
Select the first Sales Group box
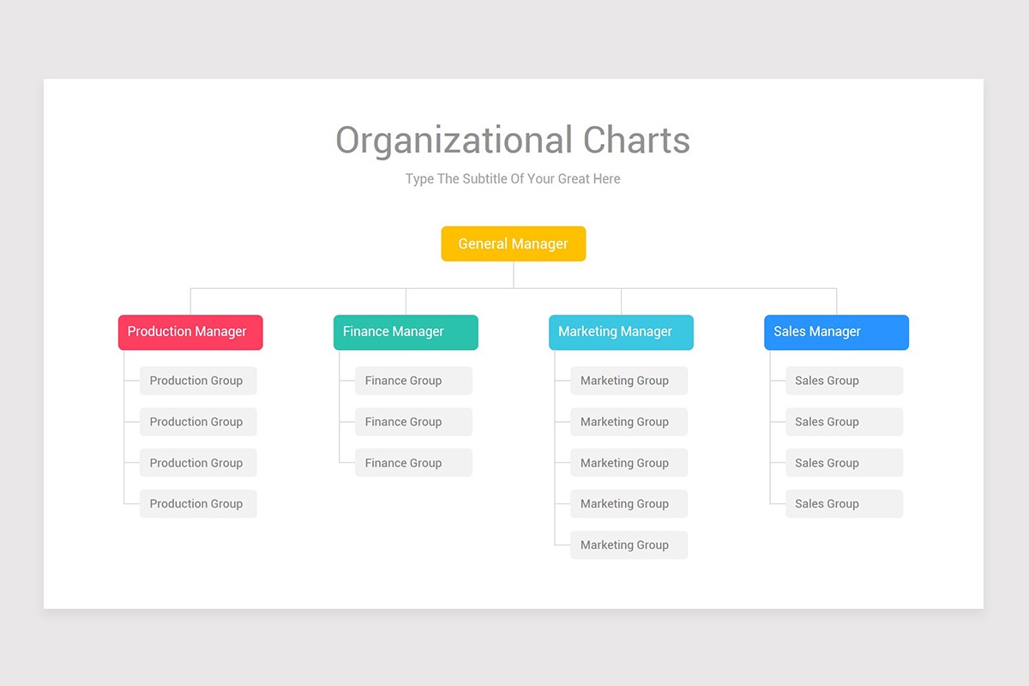tap(844, 381)
